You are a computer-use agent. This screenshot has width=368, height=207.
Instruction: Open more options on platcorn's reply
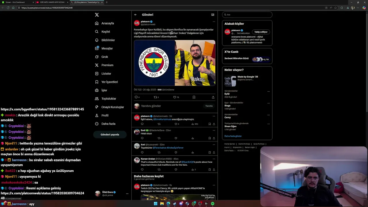coord(214,116)
